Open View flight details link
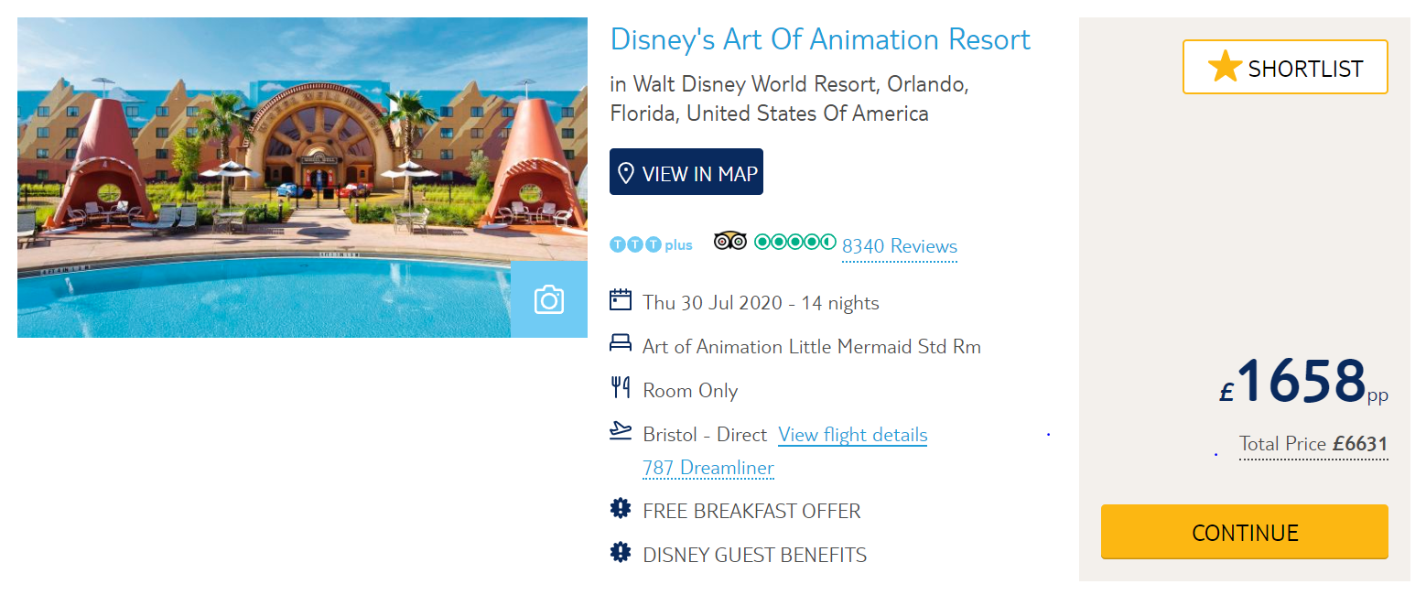1426x595 pixels. coord(853,435)
